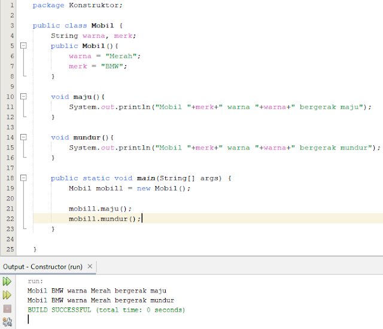Click line number 19 in the gutter
This screenshot has height=329, width=383.
tap(10, 188)
